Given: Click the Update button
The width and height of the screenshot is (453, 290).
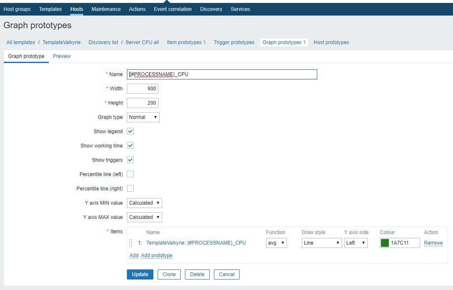Looking at the screenshot, I should (x=140, y=274).
